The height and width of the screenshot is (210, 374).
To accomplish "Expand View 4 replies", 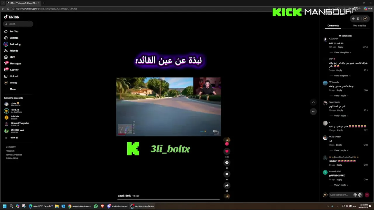I will point(342,76).
